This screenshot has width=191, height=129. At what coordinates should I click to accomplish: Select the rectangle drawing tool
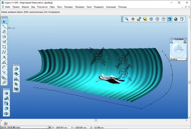coord(4,47)
